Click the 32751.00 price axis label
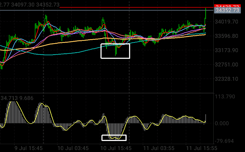Viewport: 245px width, 152px height. (227, 64)
